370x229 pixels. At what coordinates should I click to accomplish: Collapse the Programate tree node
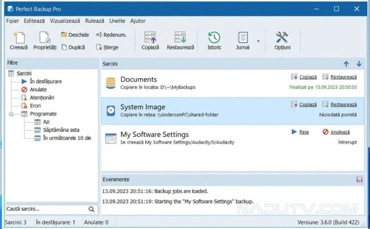[x=11, y=114]
